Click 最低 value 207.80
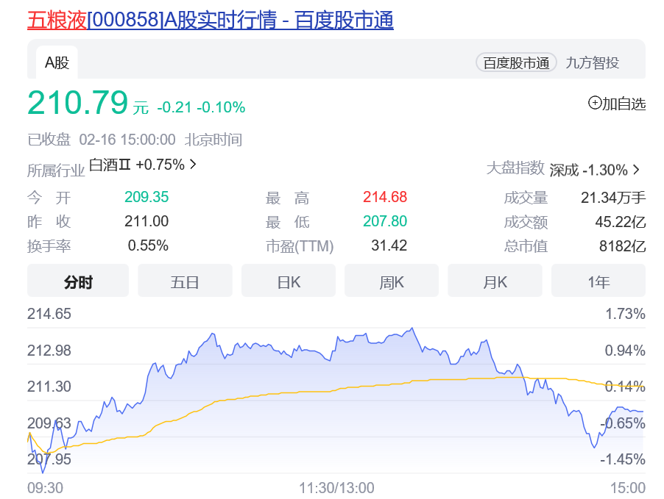Image resolution: width=664 pixels, height=499 pixels. pos(385,221)
